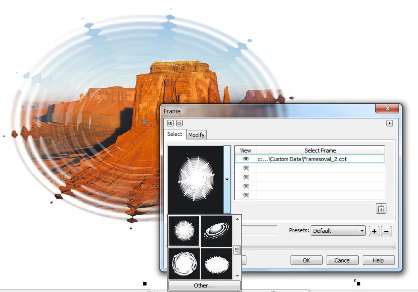
Task: Click the Cancel button
Action: pyautogui.click(x=343, y=260)
